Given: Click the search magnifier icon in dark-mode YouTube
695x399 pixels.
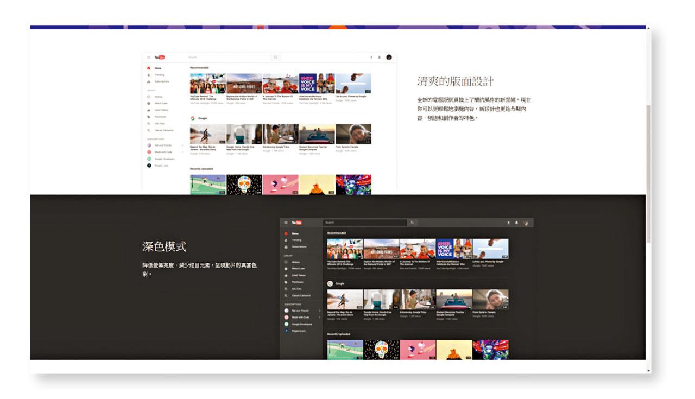Looking at the screenshot, I should tap(412, 223).
